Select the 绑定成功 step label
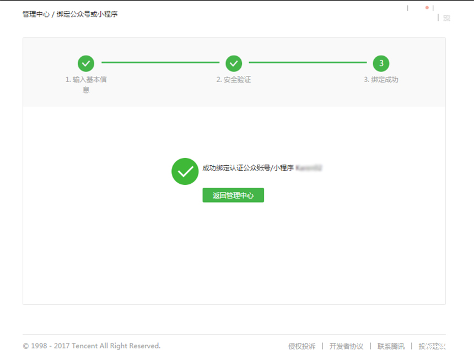This screenshot has height=355, width=474. click(381, 80)
